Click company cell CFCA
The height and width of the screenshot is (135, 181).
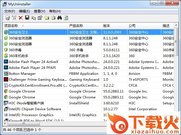[133, 85]
